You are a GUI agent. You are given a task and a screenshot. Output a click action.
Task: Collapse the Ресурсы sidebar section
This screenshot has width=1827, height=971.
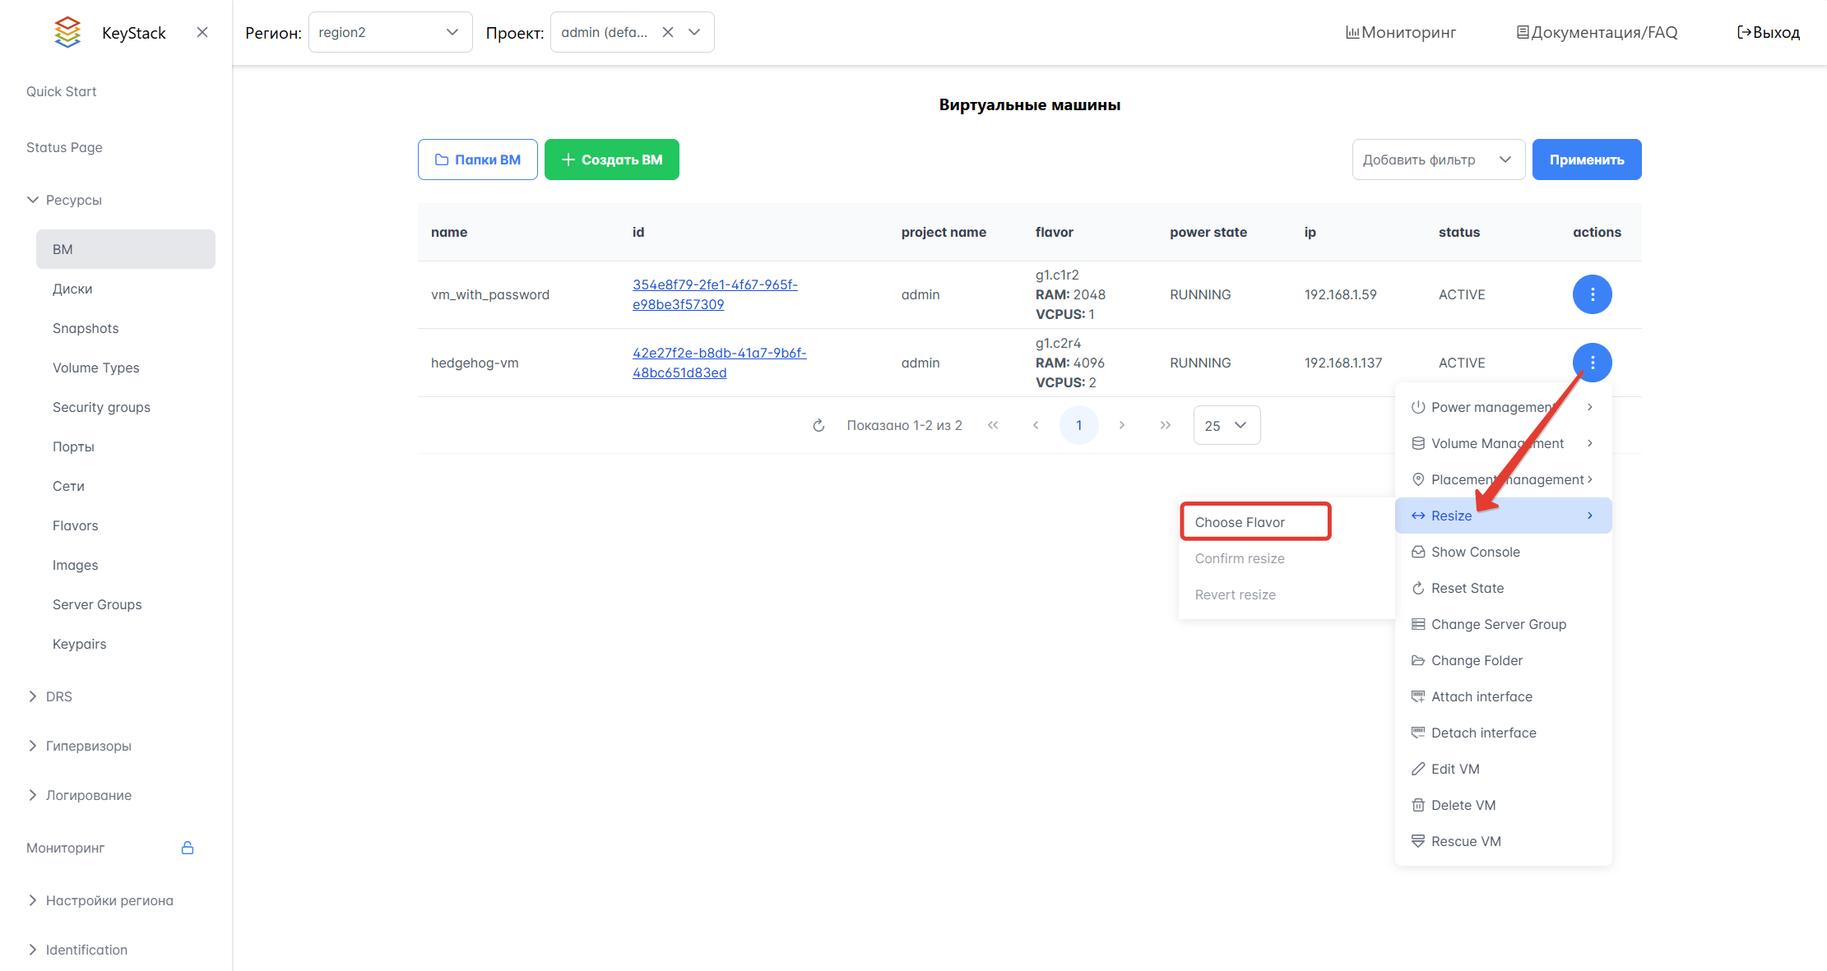tap(73, 200)
